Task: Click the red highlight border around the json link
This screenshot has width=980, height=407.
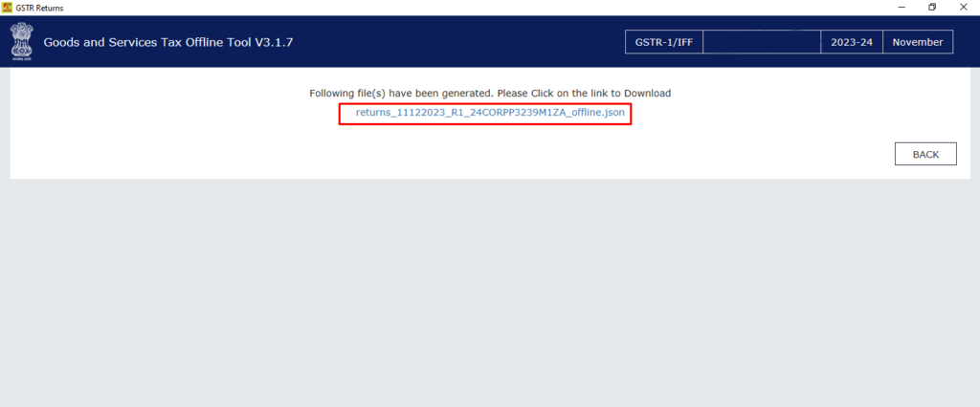Action: tap(485, 103)
